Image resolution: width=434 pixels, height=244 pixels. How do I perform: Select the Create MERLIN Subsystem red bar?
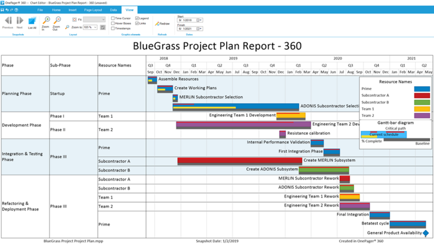(240, 161)
